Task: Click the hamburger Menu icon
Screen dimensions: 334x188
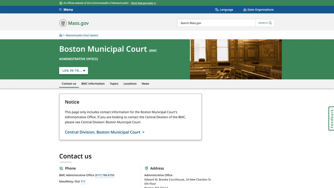Action: pos(61,10)
